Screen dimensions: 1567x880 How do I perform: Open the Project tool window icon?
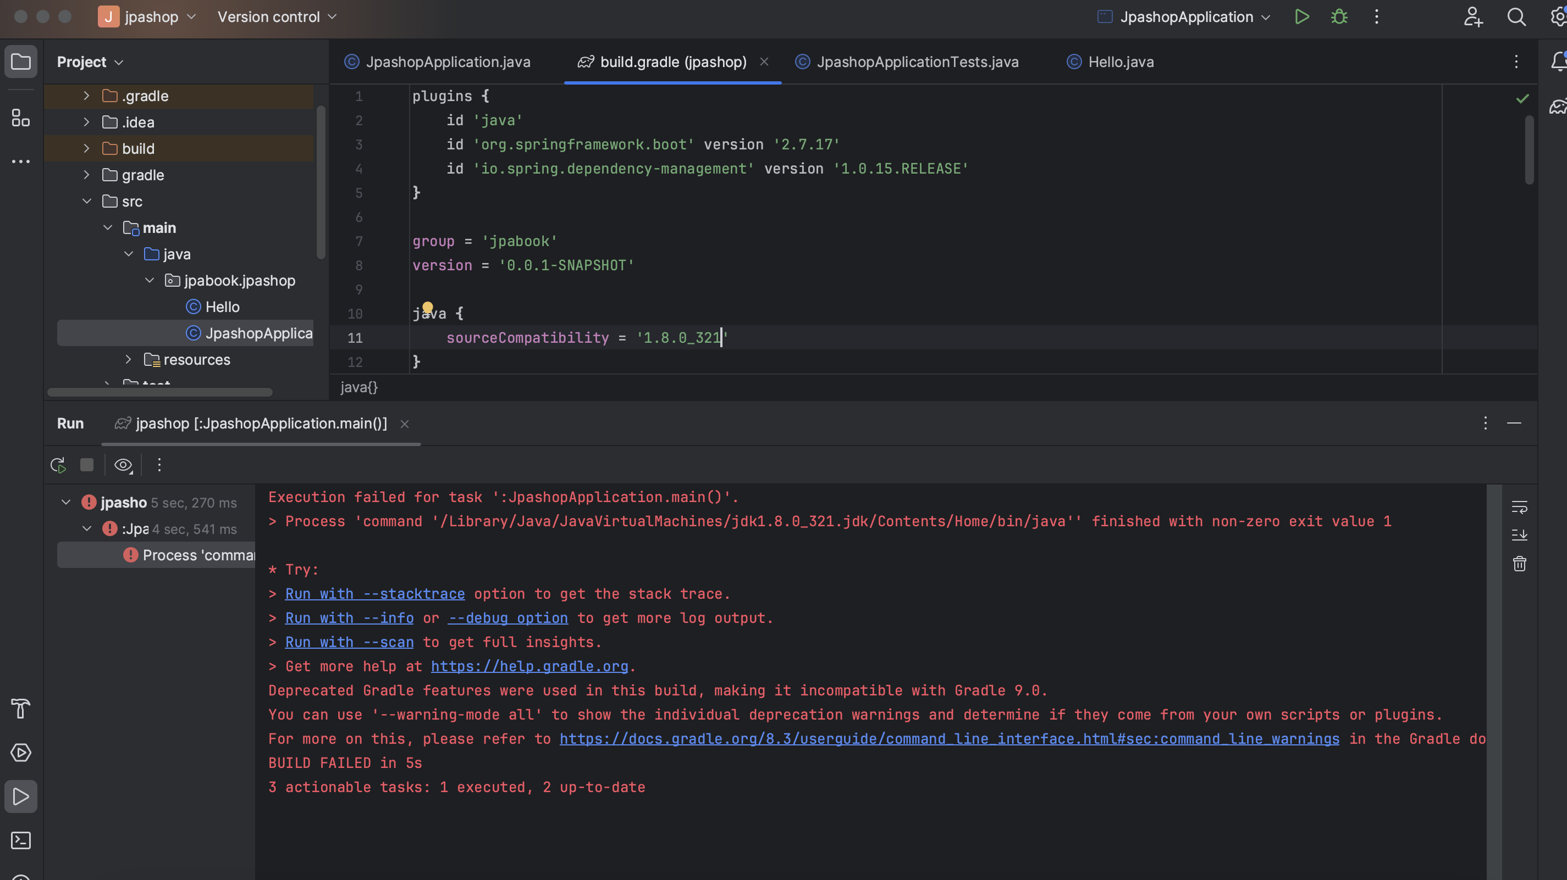[x=21, y=62]
